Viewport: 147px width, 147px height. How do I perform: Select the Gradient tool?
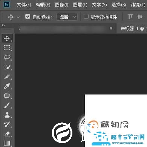[x=7, y=143]
